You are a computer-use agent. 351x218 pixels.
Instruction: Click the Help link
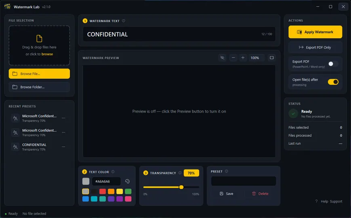(324, 201)
